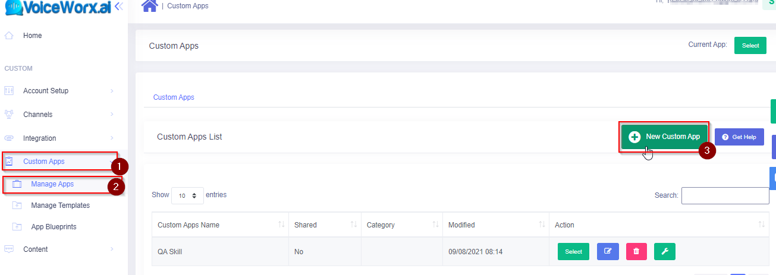Click the New Custom App button
This screenshot has height=275, width=776.
click(x=665, y=137)
